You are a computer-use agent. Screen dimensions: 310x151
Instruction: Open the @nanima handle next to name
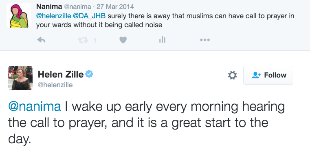click(x=78, y=7)
